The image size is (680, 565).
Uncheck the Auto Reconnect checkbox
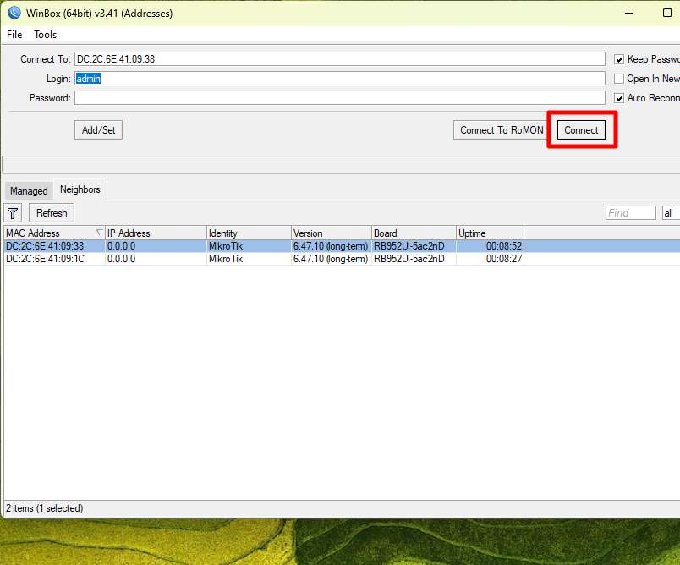pyautogui.click(x=619, y=98)
